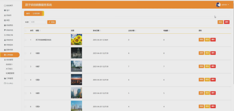Check the box for row 5 标题5
234x111 pixels.
tap(25, 93)
